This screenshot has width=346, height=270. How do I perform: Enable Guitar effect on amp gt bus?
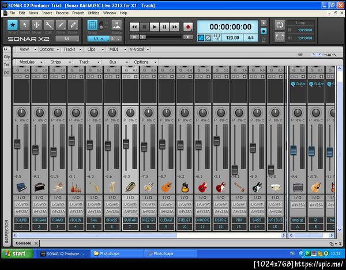[x=293, y=83]
